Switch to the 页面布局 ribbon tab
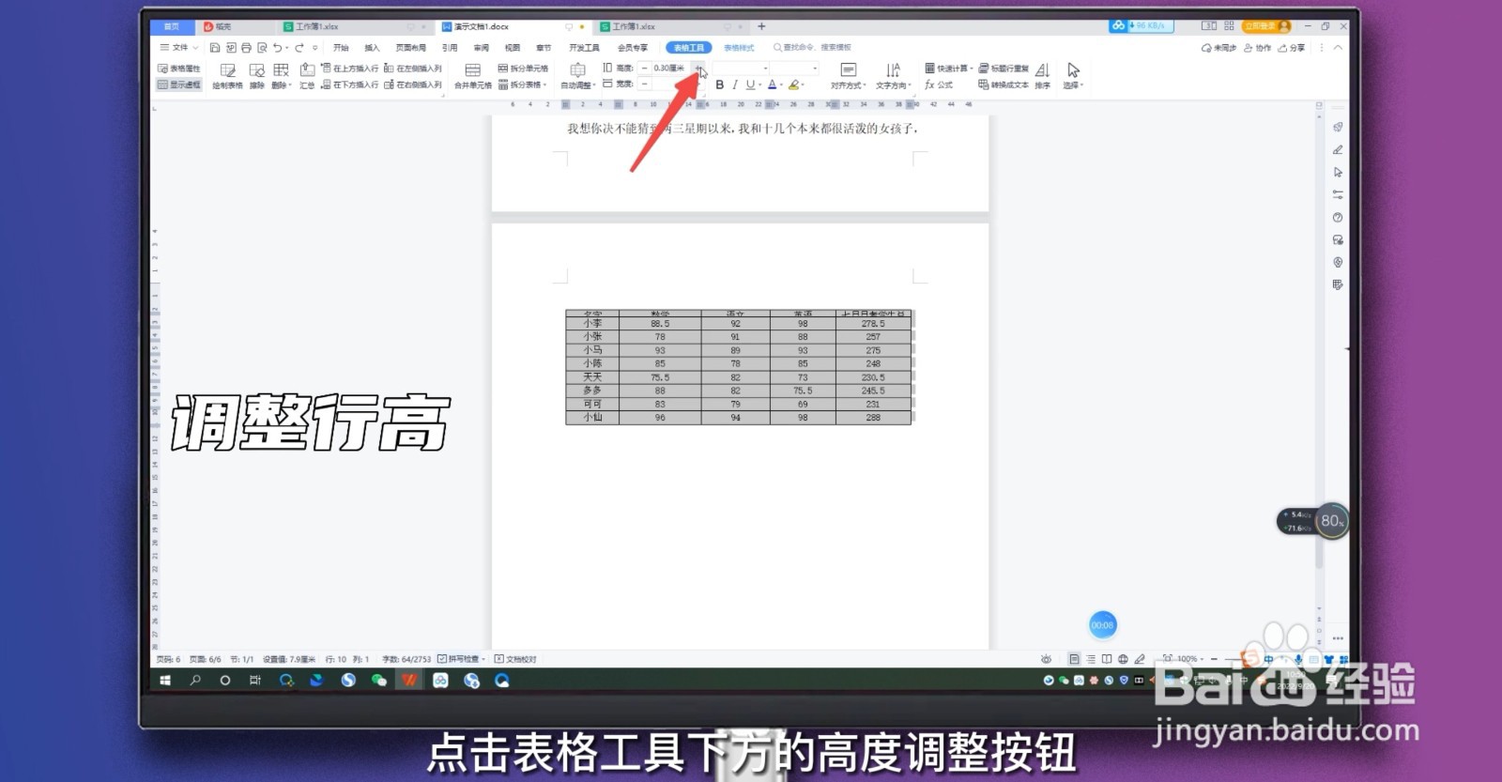Image resolution: width=1502 pixels, height=782 pixels. click(x=410, y=47)
